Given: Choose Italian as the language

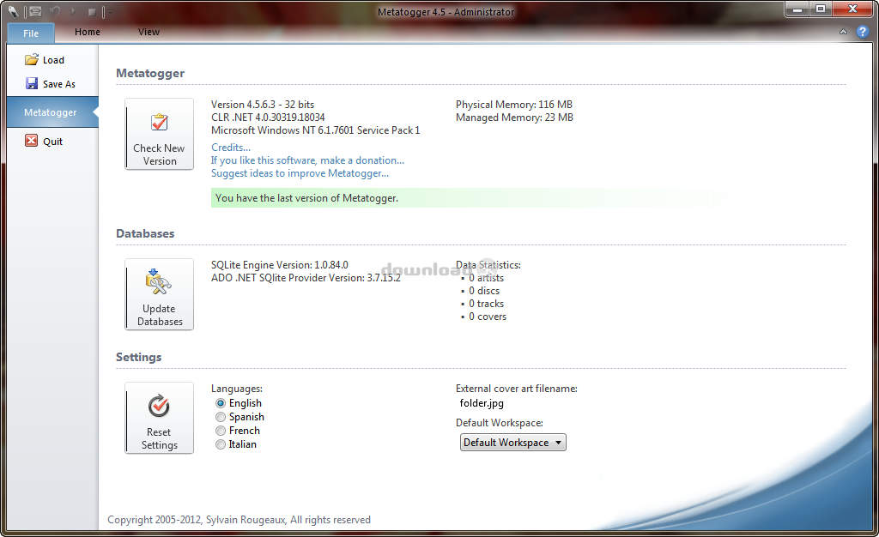Looking at the screenshot, I should 221,444.
